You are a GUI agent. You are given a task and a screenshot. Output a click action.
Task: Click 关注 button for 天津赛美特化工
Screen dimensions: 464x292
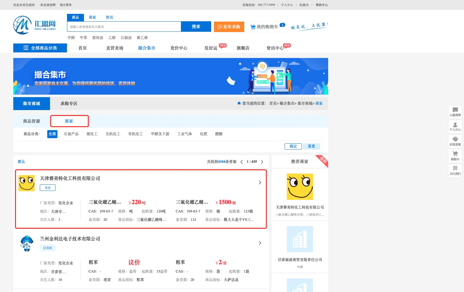point(48,188)
